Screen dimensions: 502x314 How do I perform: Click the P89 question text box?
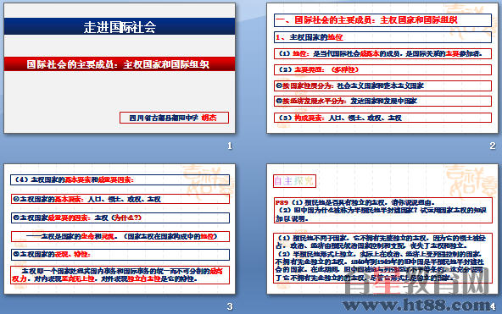383,211
